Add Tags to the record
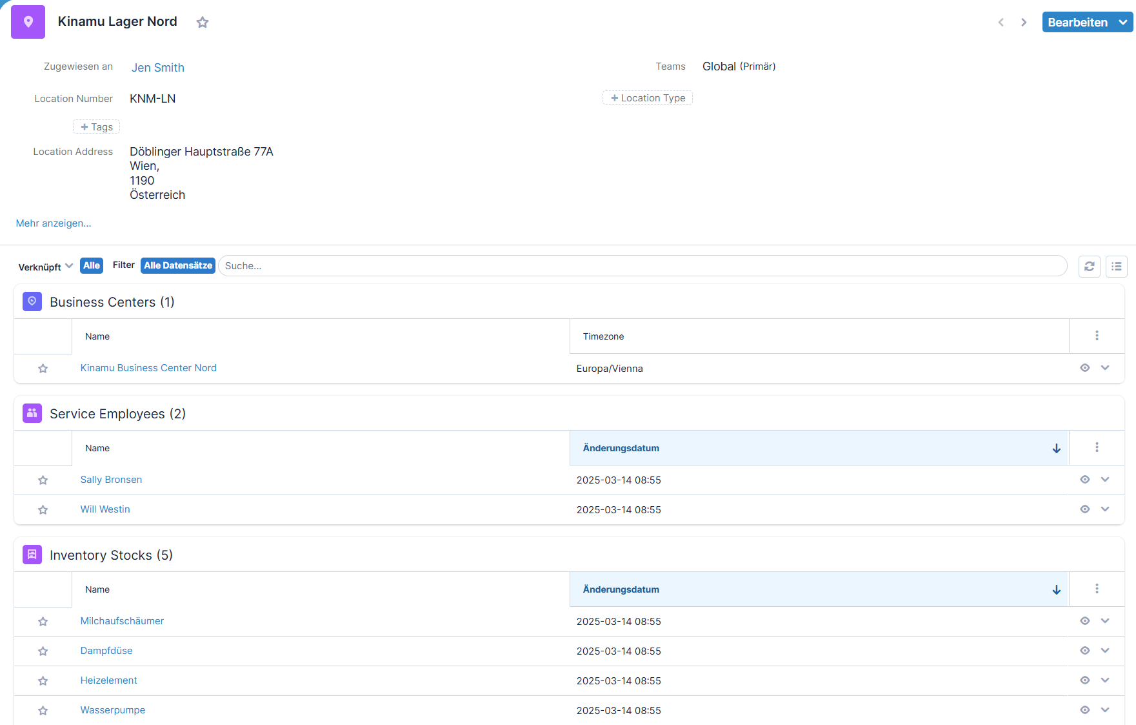The height and width of the screenshot is (725, 1136). click(97, 127)
